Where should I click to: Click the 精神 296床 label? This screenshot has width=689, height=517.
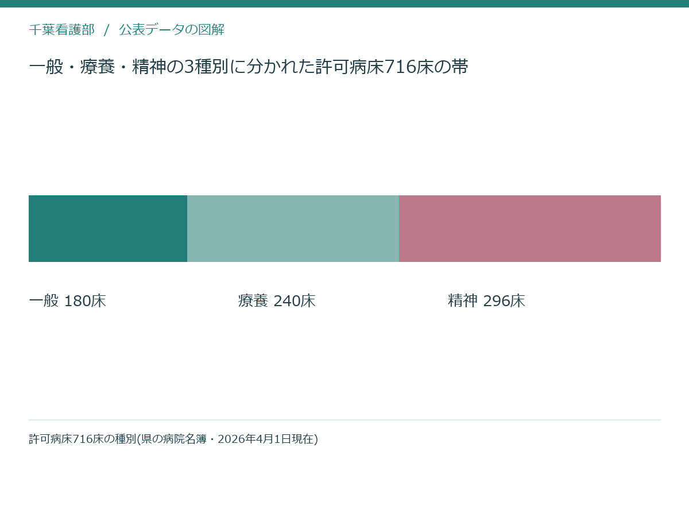487,301
